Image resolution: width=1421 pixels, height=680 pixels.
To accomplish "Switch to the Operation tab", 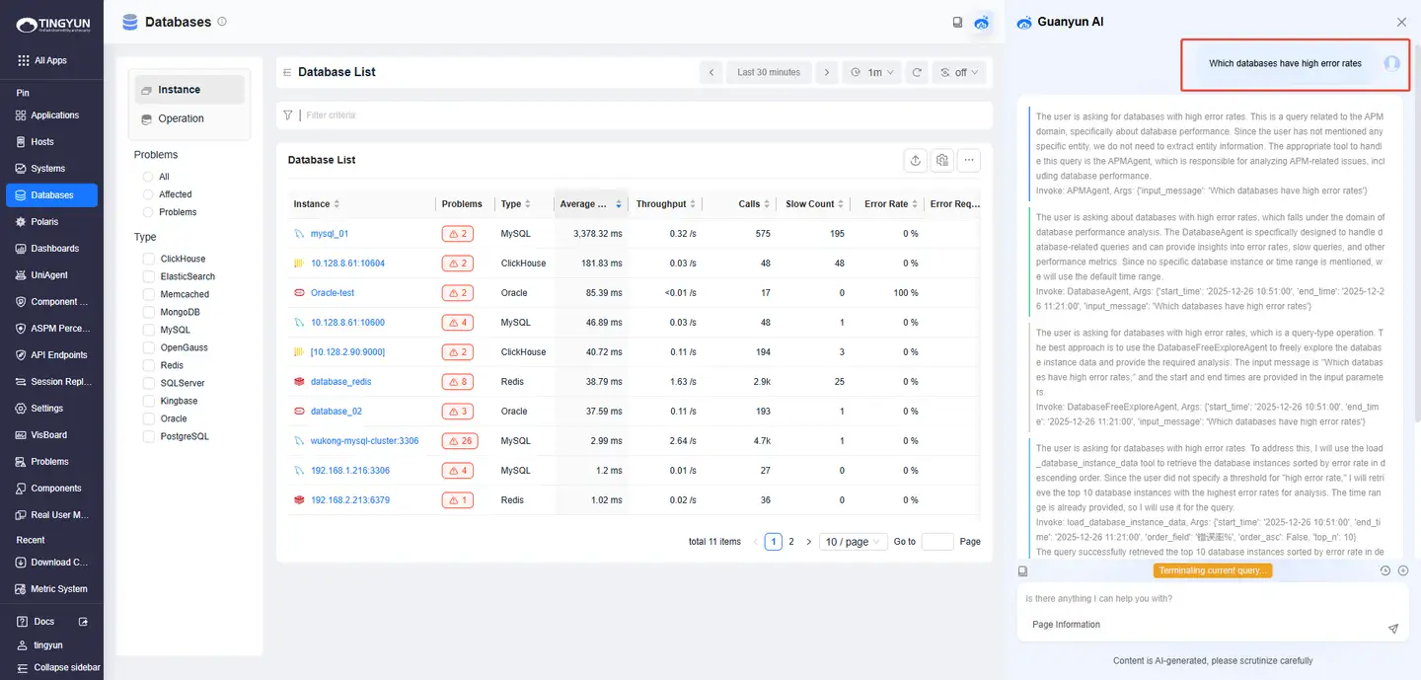I will pos(181,118).
